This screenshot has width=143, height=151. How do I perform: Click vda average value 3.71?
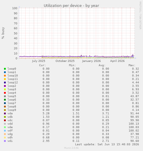pos(106,113)
